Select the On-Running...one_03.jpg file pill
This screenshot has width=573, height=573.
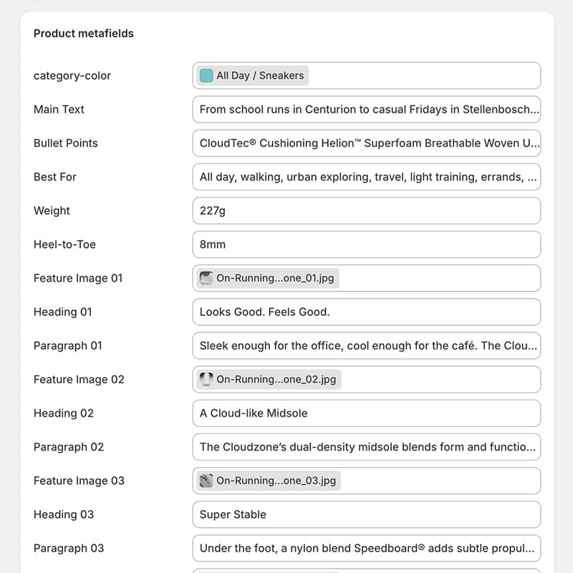click(265, 481)
